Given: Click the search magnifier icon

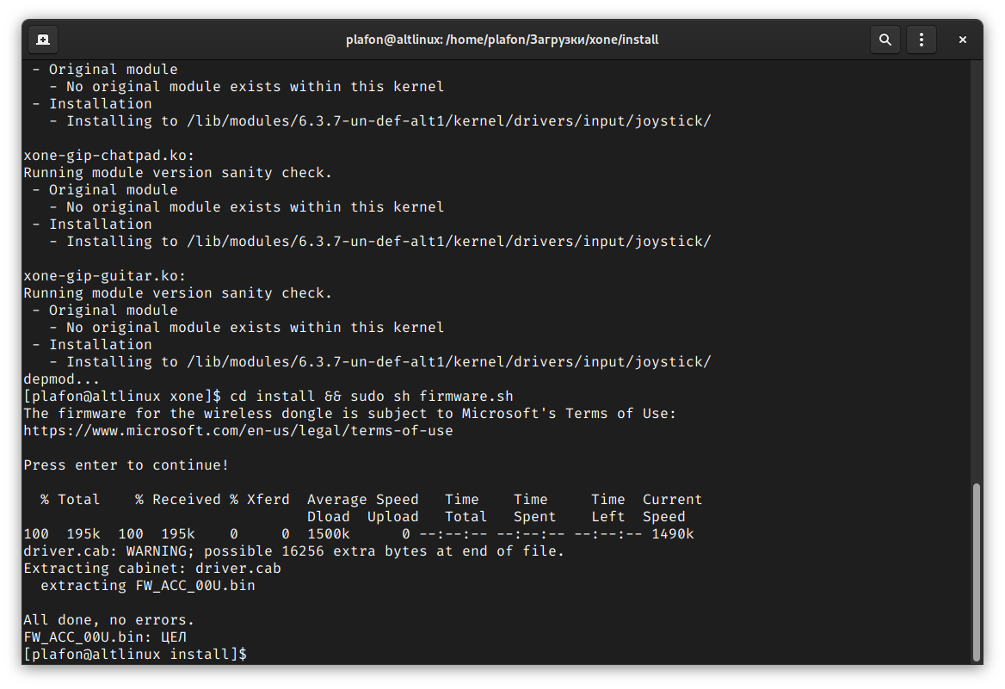Looking at the screenshot, I should click(x=885, y=40).
